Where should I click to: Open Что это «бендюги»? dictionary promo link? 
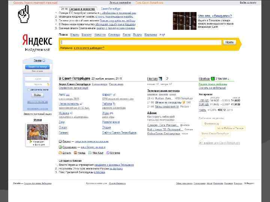(215, 16)
